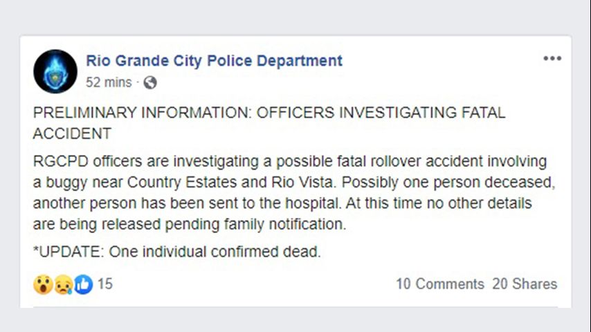This screenshot has width=591, height=332.
Task: Click the police department profile avatar
Action: (55, 71)
